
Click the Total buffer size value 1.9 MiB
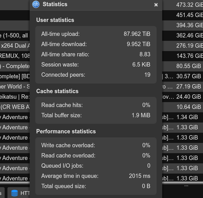pyautogui.click(x=141, y=115)
